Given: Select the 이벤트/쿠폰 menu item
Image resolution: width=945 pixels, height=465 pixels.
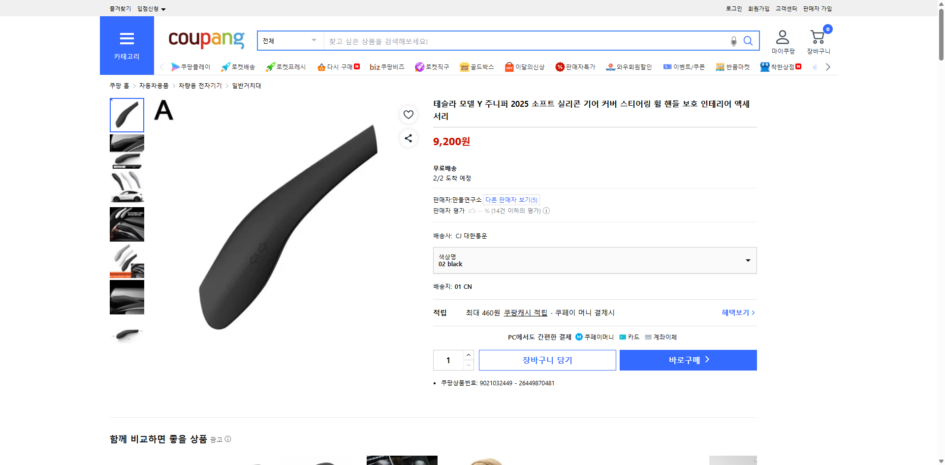Looking at the screenshot, I should click(x=684, y=66).
